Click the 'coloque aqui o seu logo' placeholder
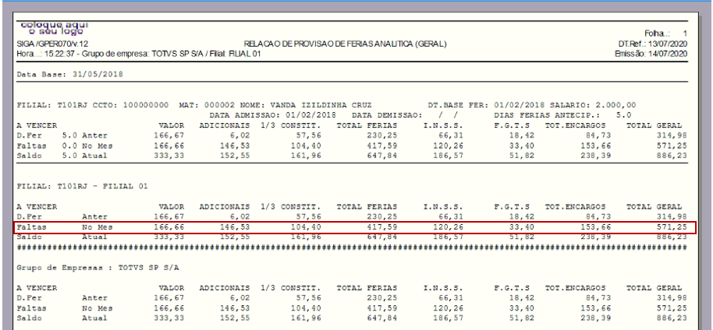Screen dimensions: 713x330 point(54,28)
